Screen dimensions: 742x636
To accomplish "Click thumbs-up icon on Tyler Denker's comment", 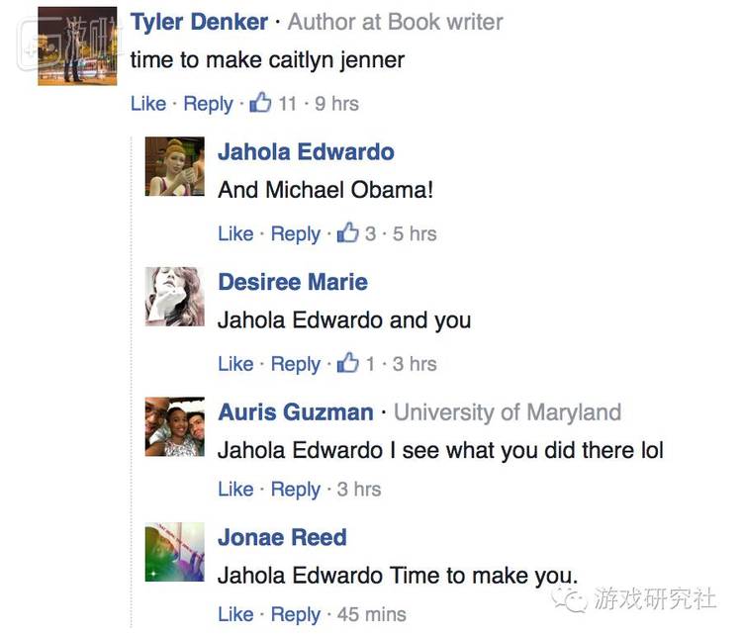I will [260, 103].
